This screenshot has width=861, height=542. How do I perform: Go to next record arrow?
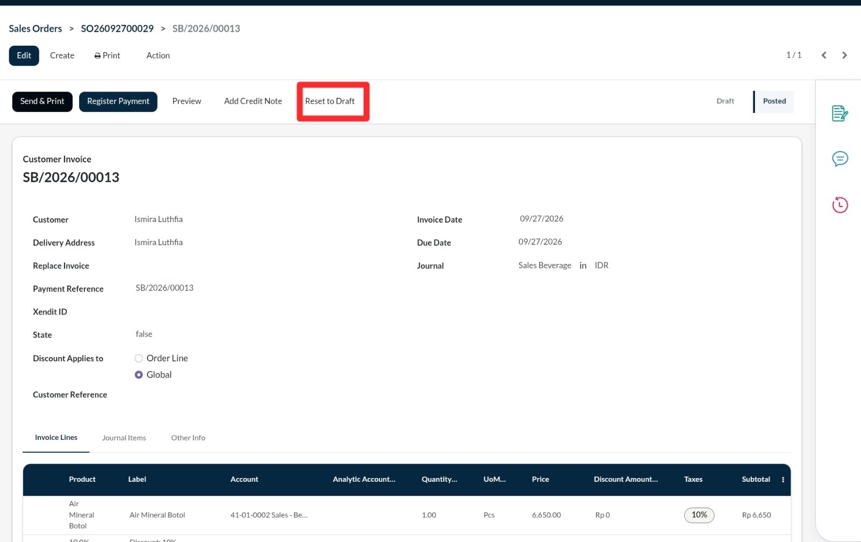845,55
